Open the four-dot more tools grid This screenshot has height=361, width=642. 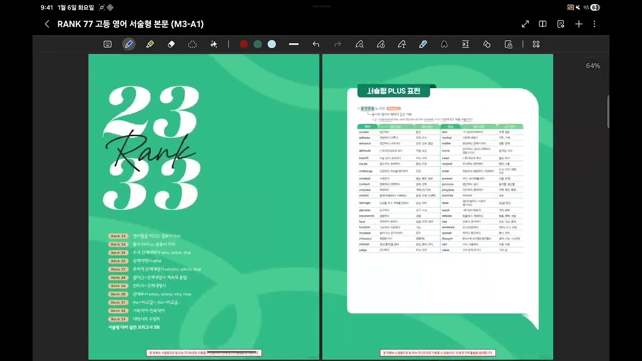(x=536, y=44)
